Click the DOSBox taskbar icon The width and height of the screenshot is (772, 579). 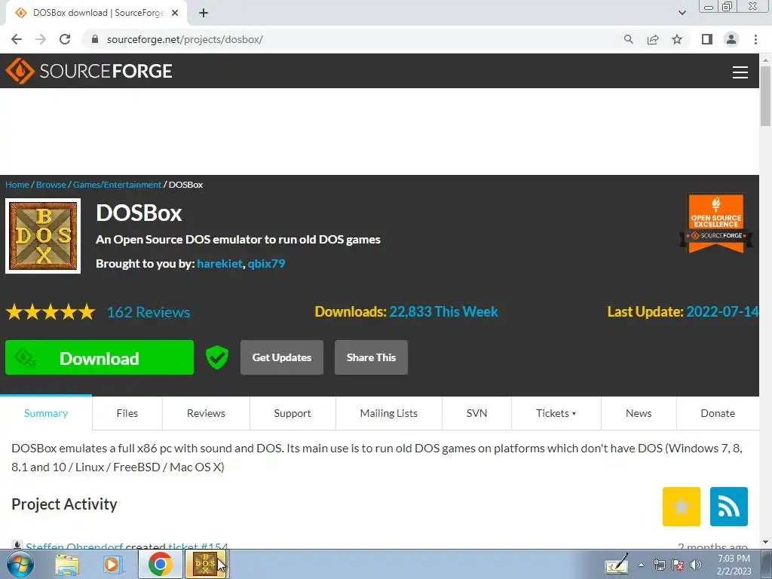tap(205, 564)
